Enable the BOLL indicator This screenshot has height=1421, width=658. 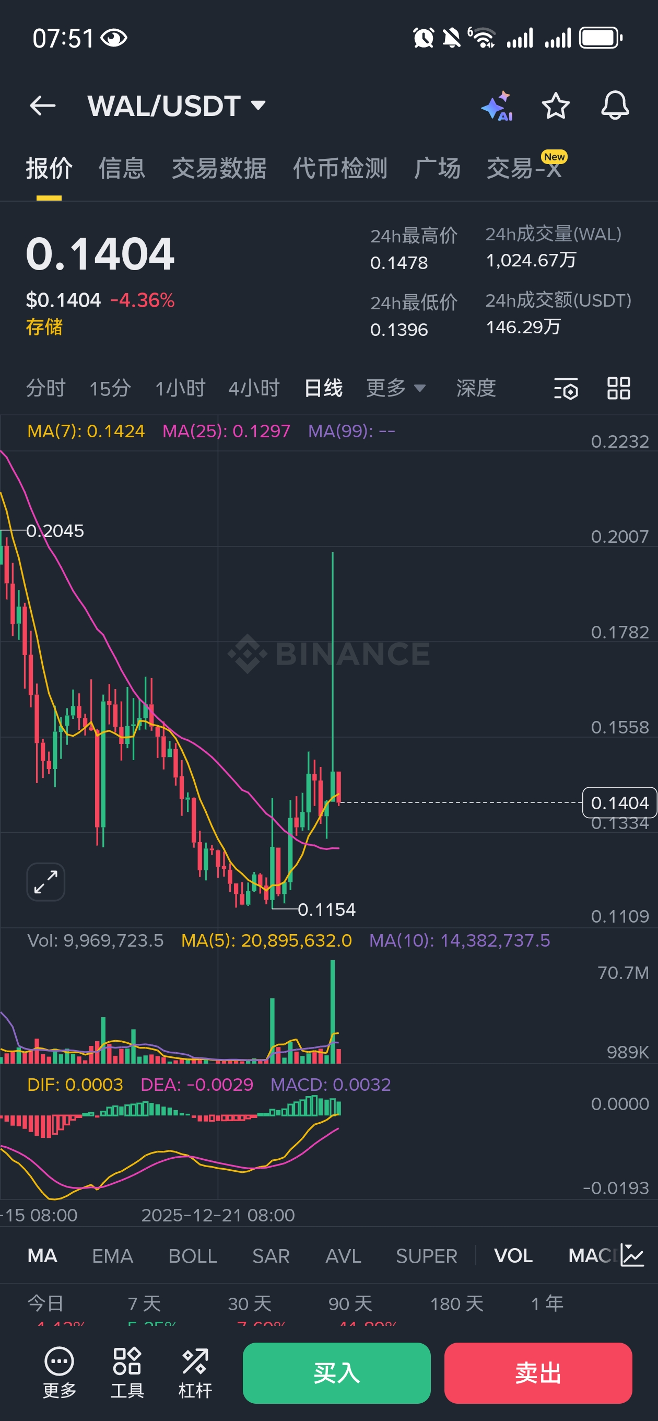[193, 1255]
